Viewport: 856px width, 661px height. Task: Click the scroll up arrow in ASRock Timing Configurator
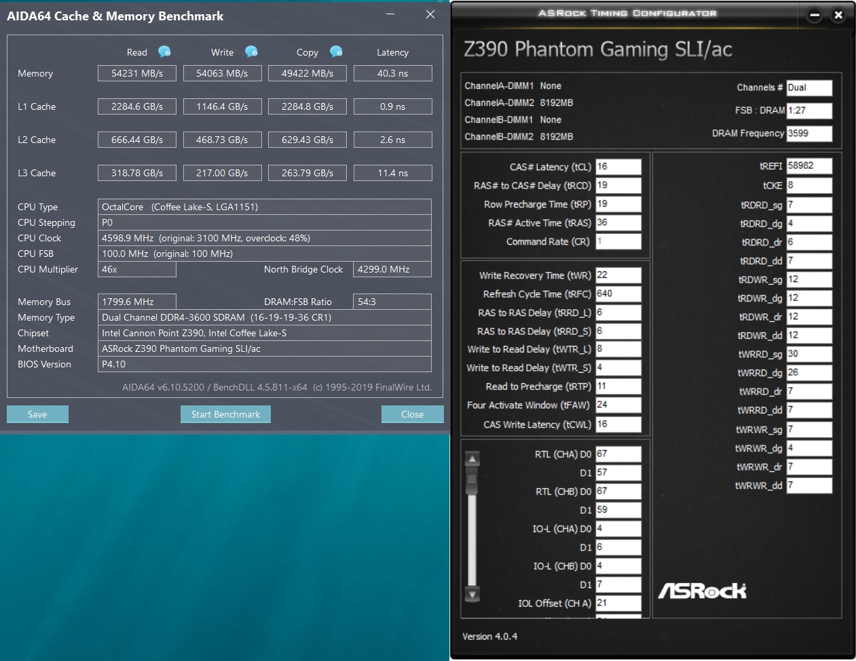(x=472, y=459)
